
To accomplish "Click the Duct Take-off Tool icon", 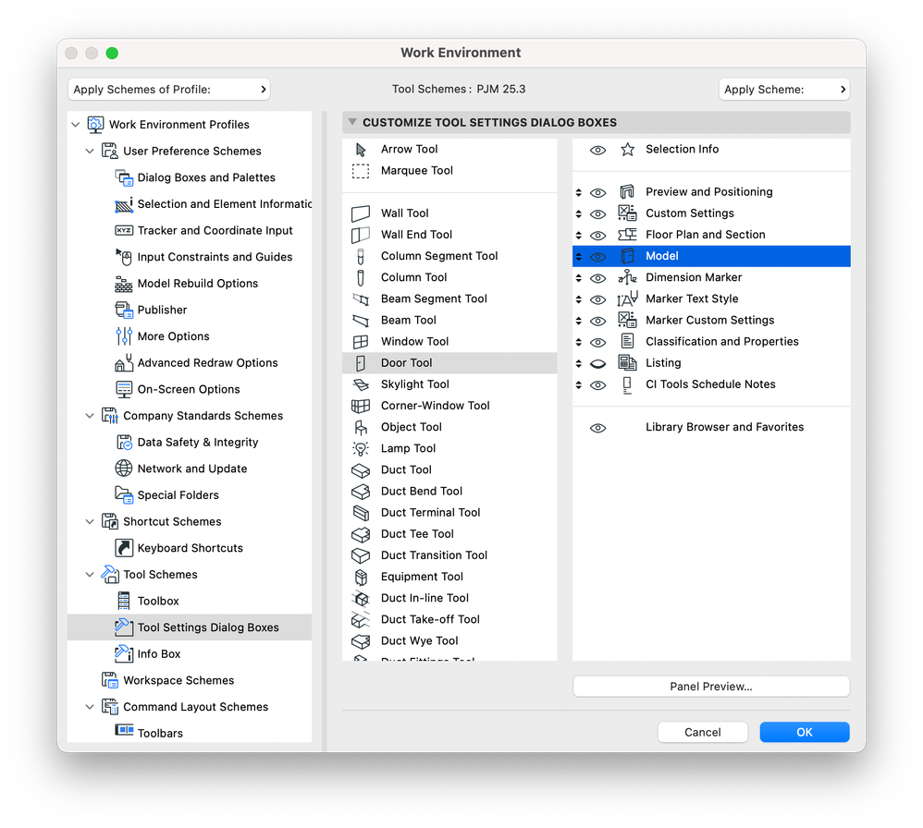I will [x=361, y=620].
